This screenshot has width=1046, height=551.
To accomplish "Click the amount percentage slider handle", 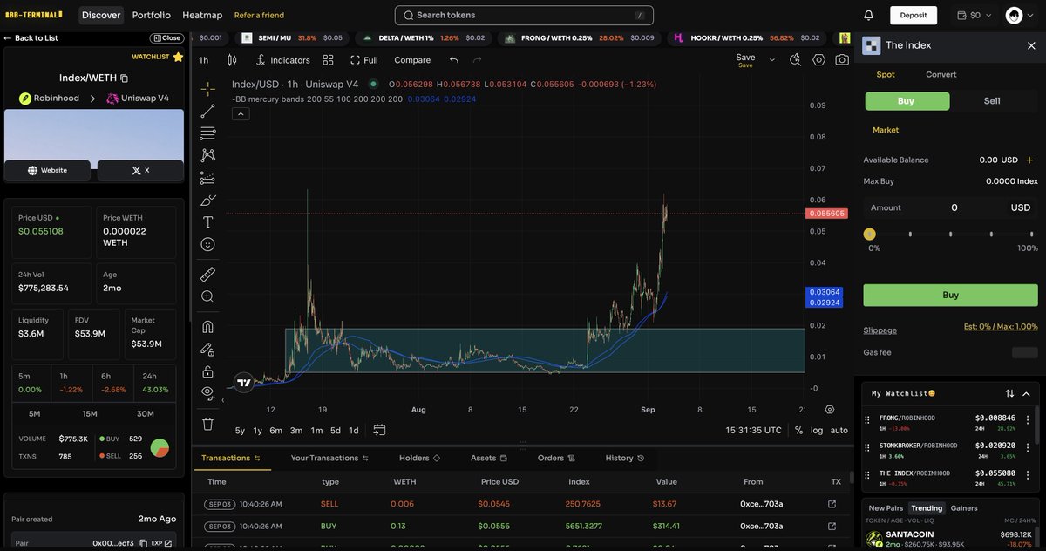I will click(x=869, y=234).
